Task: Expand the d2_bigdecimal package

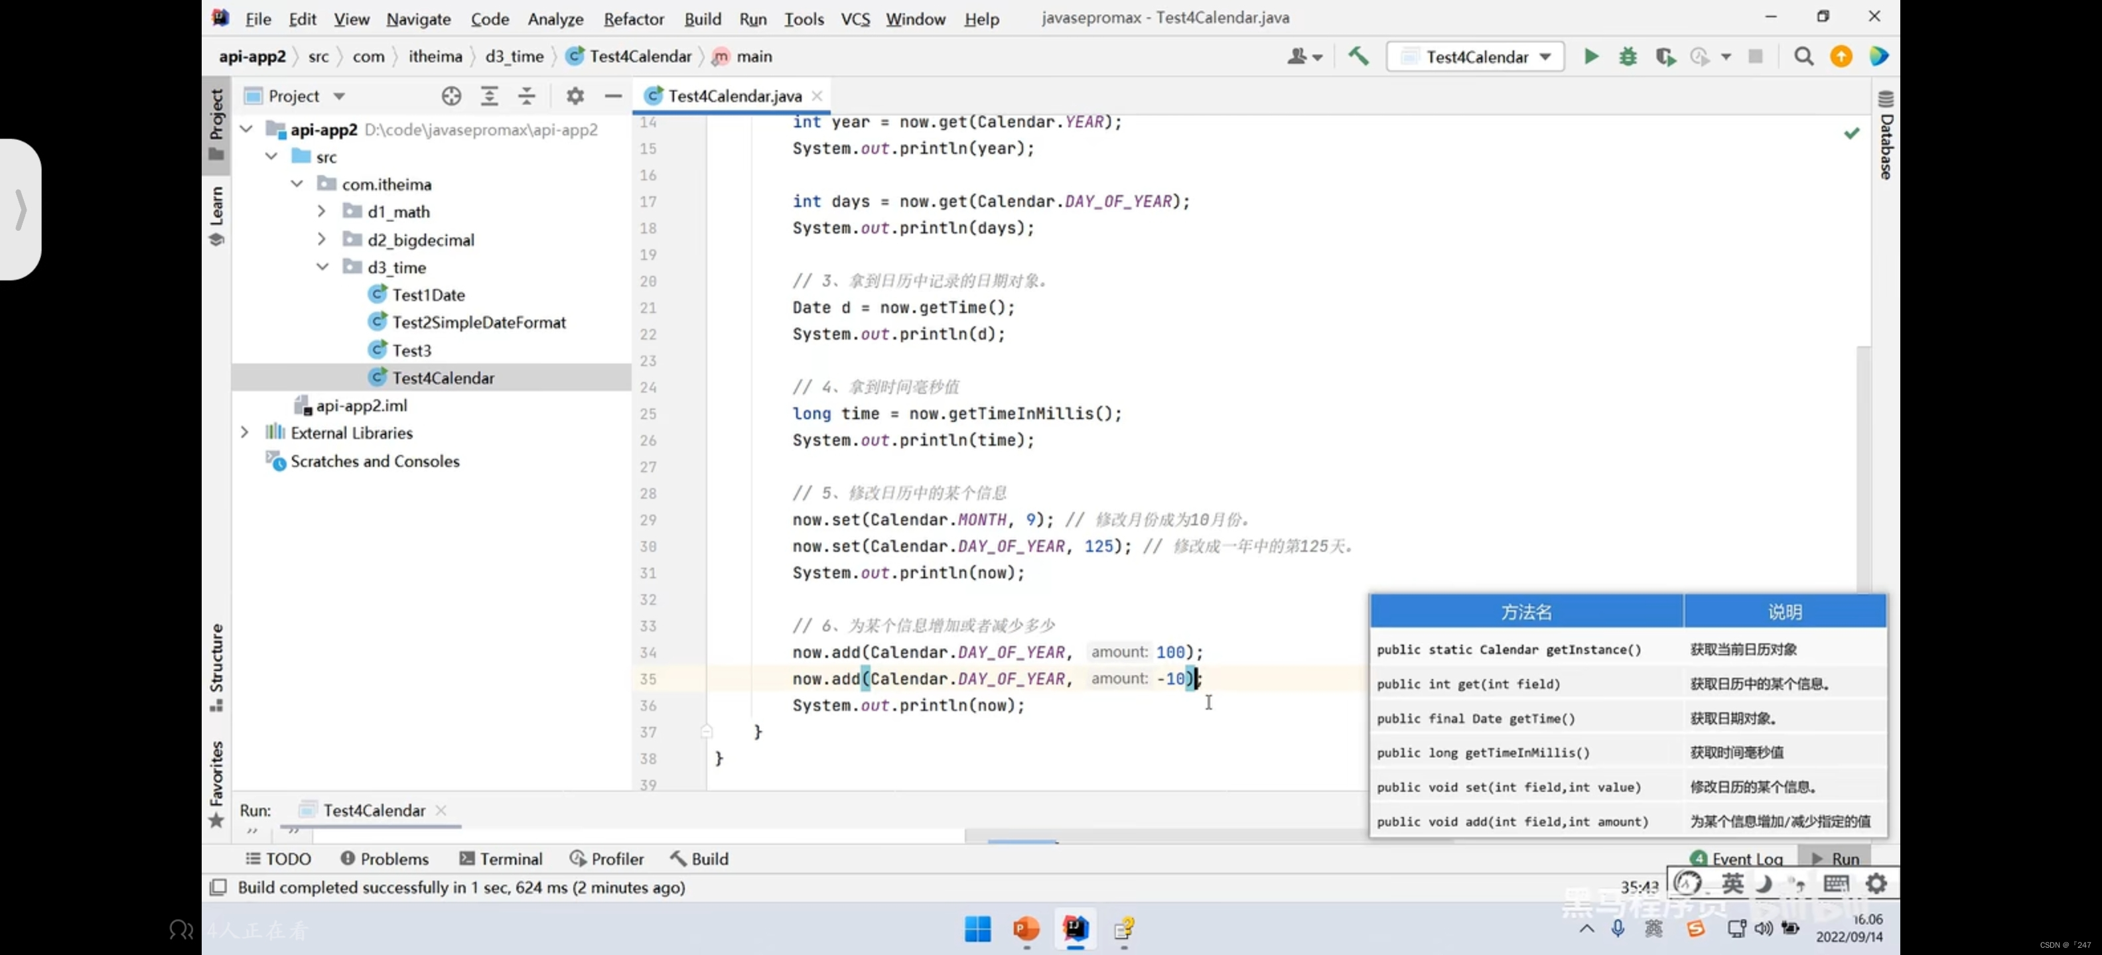Action: tap(322, 239)
